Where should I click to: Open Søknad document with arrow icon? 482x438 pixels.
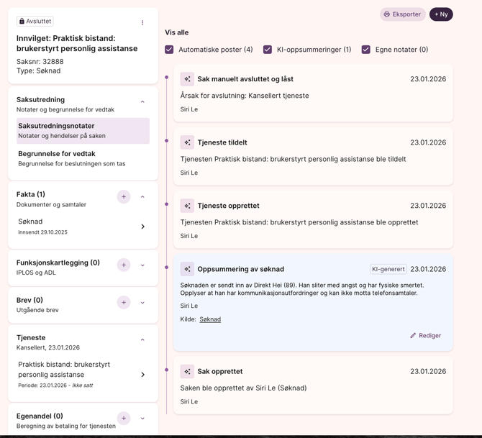(142, 227)
